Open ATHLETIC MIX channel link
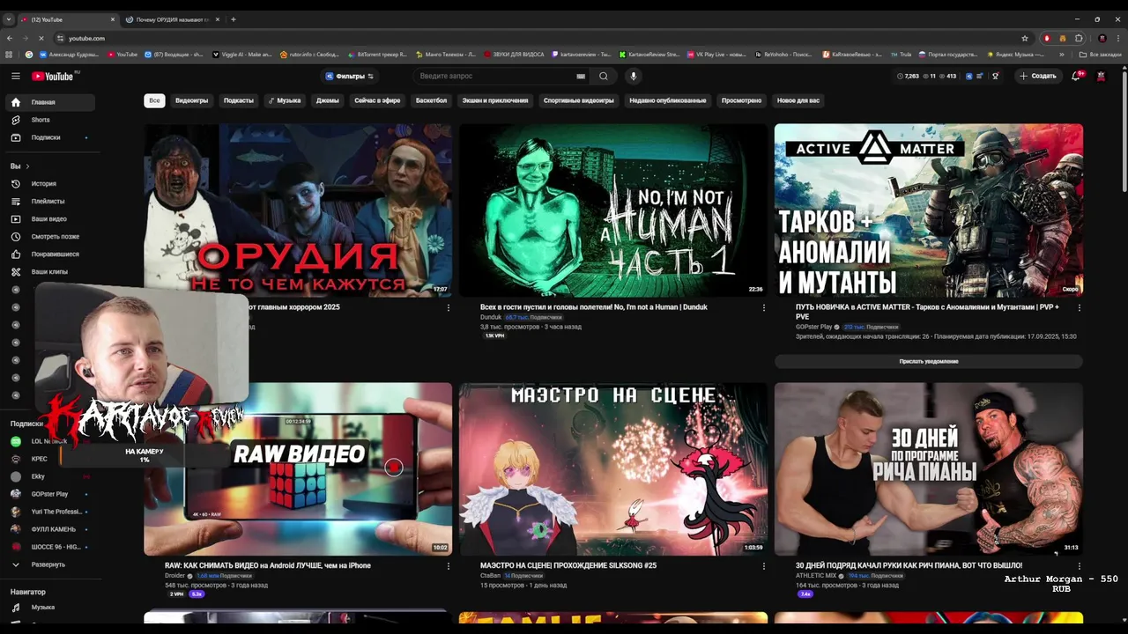The width and height of the screenshot is (1128, 634). [816, 576]
